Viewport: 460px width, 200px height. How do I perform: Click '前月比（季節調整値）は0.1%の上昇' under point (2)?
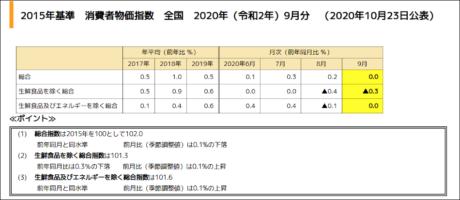[x=175, y=166]
